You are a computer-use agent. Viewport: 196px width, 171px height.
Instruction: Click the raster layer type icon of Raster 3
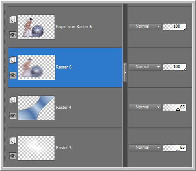pyautogui.click(x=13, y=141)
